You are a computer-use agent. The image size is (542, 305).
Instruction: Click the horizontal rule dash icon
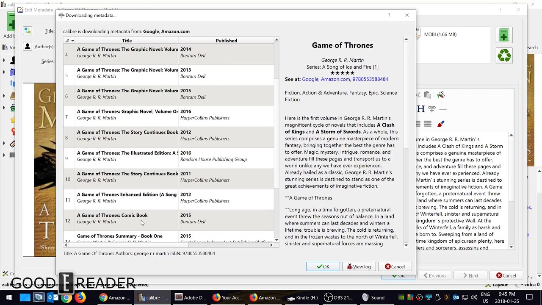(442, 109)
